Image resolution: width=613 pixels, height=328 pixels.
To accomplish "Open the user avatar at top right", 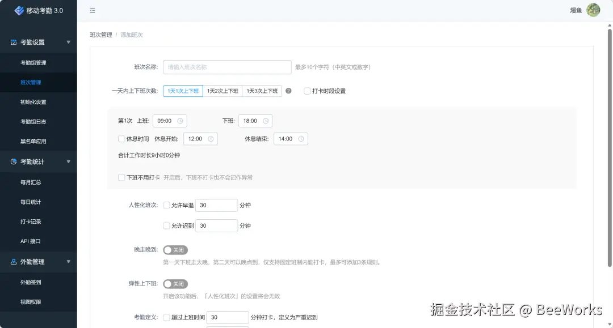I will pyautogui.click(x=593, y=10).
